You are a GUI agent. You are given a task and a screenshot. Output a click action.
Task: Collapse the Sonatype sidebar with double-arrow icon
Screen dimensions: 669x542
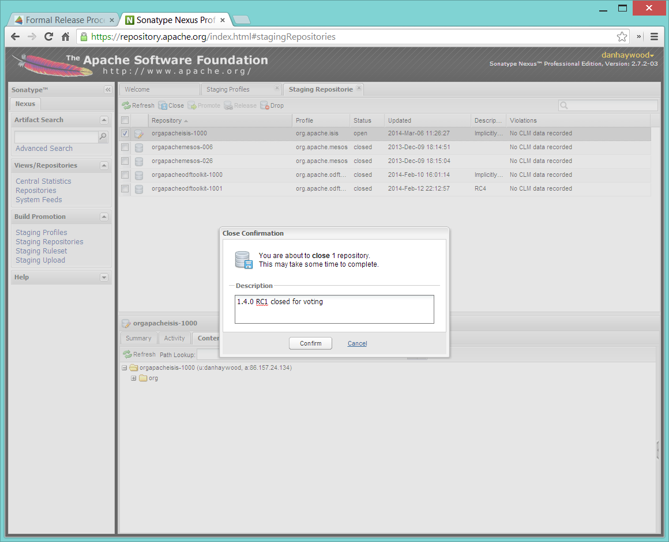coord(107,90)
